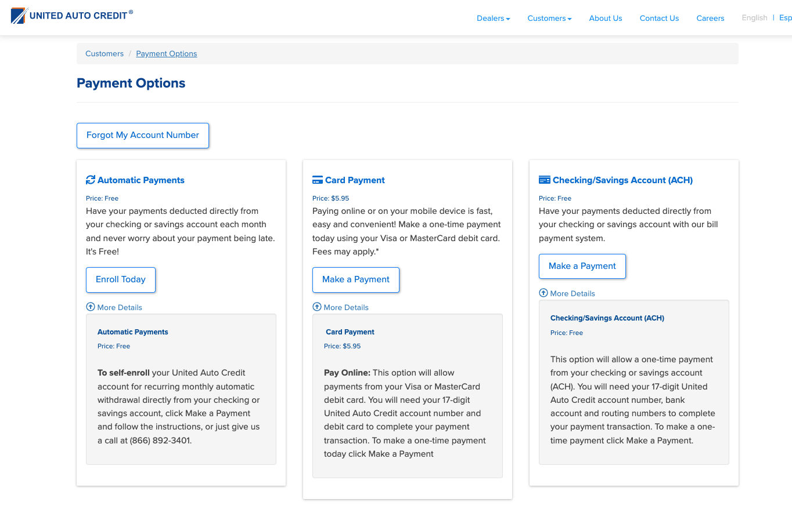
Task: Click the Card Payment credit card icon
Action: [x=318, y=180]
